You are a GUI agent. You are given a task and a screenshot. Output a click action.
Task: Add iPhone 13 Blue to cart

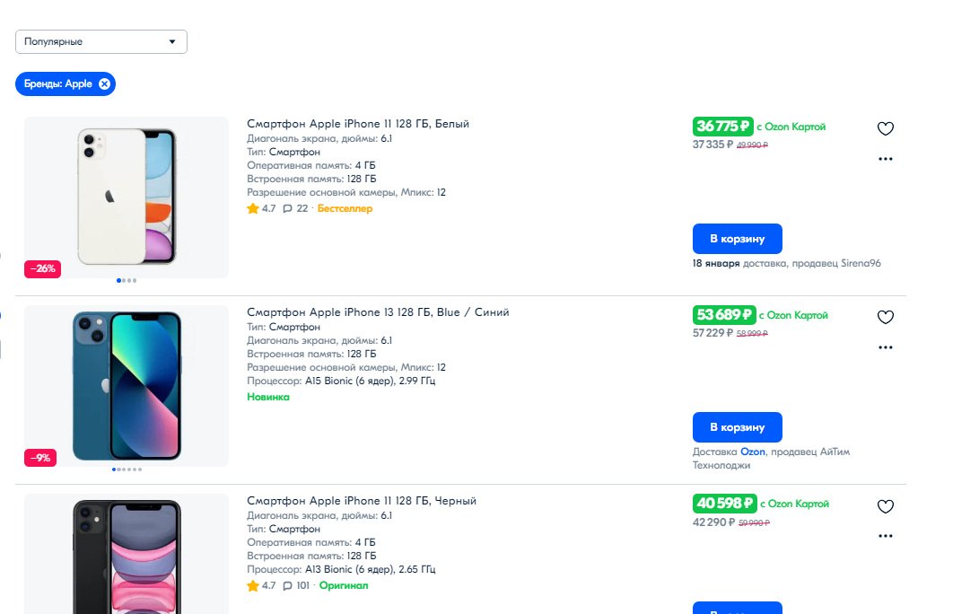(x=737, y=427)
